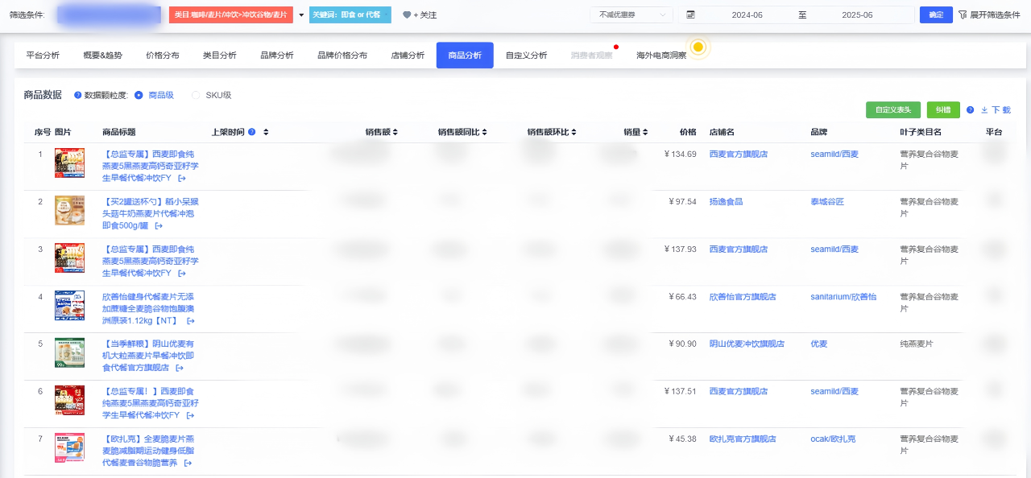1031x478 pixels.
Task: Switch to 概要&趋势 tab
Action: pyautogui.click(x=103, y=56)
